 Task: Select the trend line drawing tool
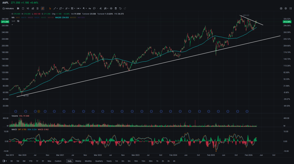tap(55, 9)
